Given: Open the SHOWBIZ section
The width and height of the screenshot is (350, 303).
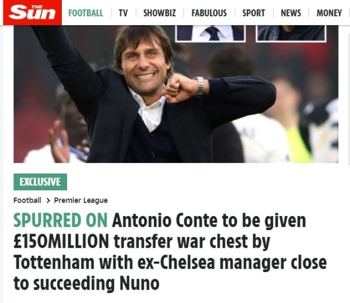Looking at the screenshot, I should (x=159, y=13).
